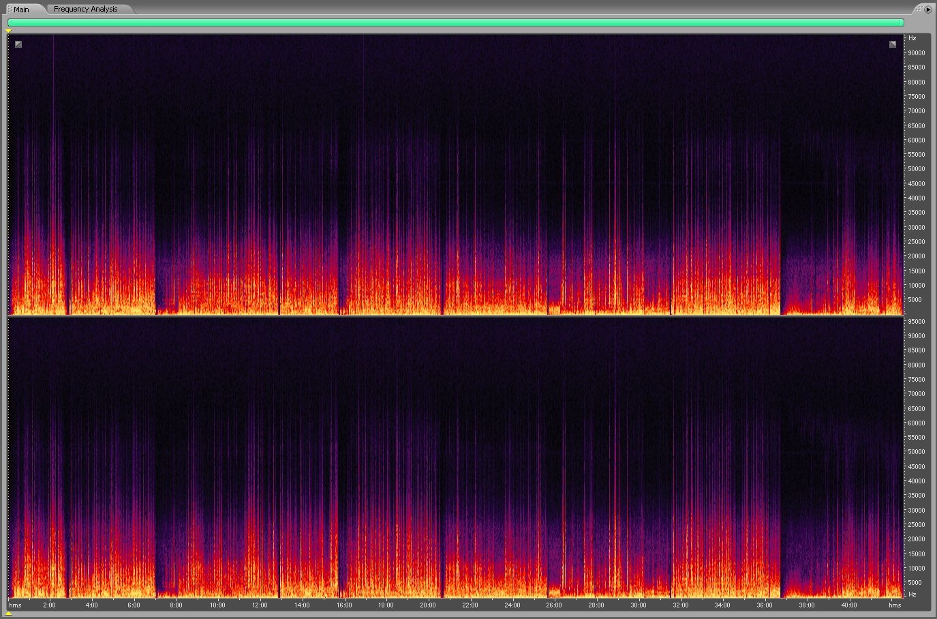Switch to the Frequency Analysis tab
Viewport: 937px width, 619px height.
click(85, 9)
